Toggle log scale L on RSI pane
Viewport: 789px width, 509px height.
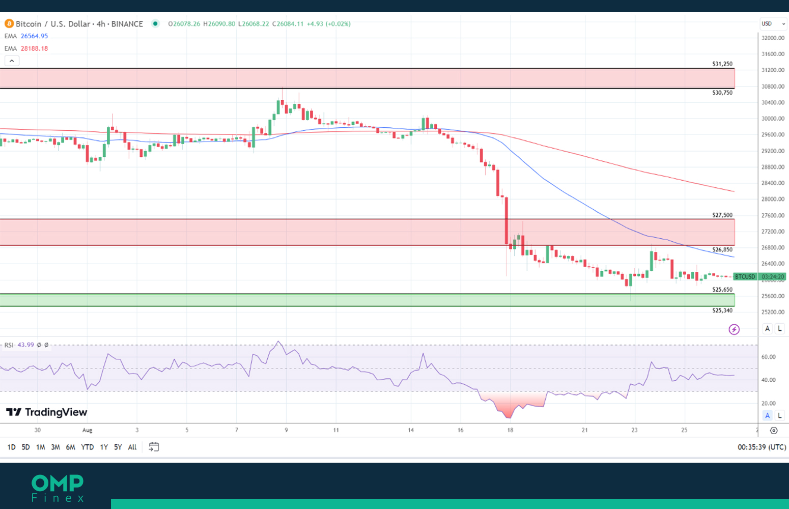pos(779,415)
